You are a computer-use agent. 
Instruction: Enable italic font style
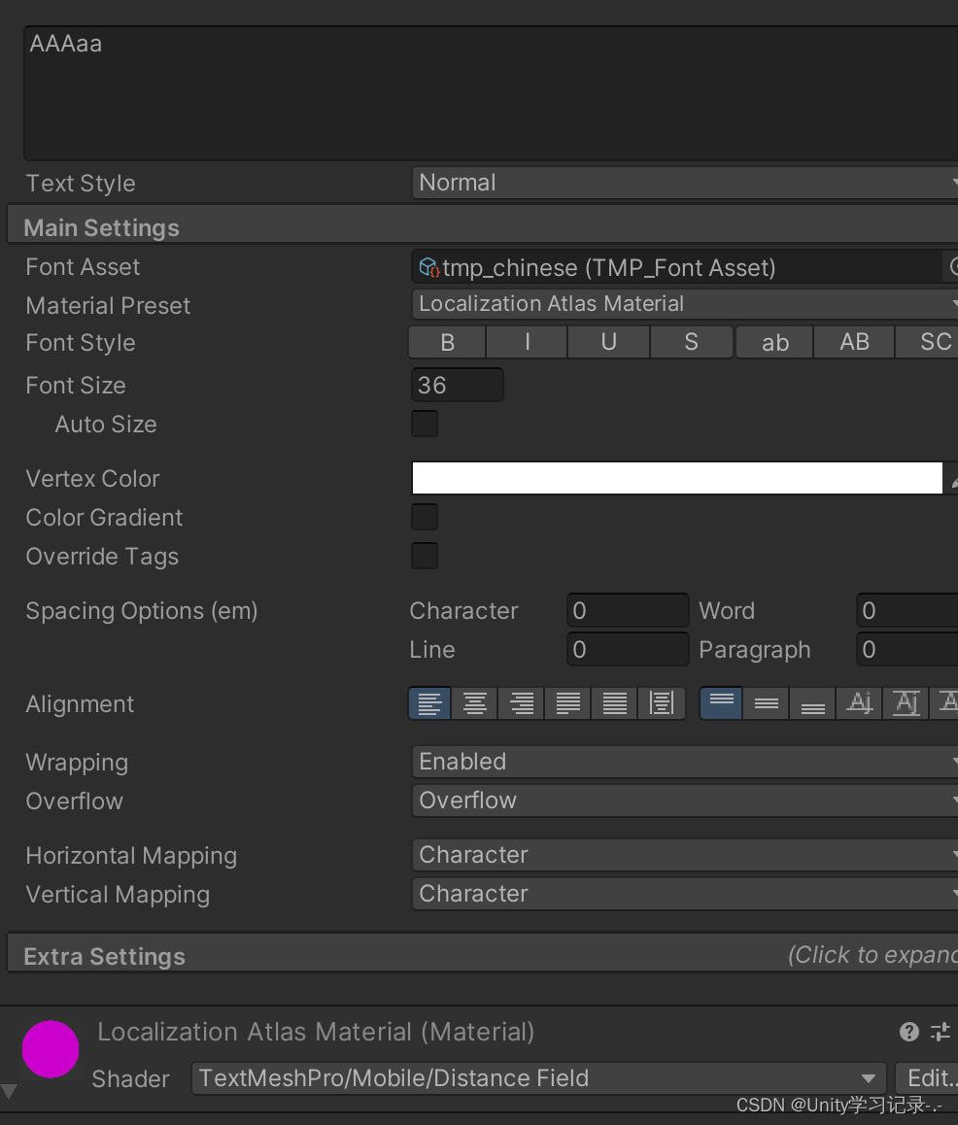click(x=526, y=342)
